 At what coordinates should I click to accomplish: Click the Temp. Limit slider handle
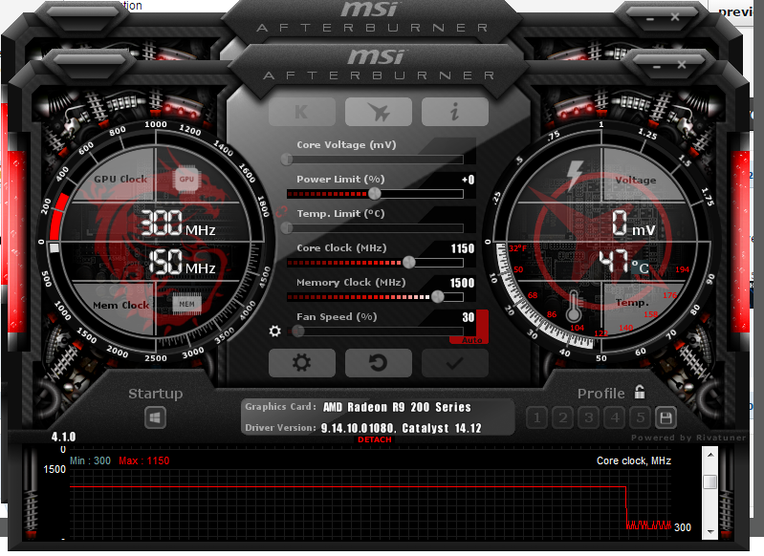[x=287, y=228]
